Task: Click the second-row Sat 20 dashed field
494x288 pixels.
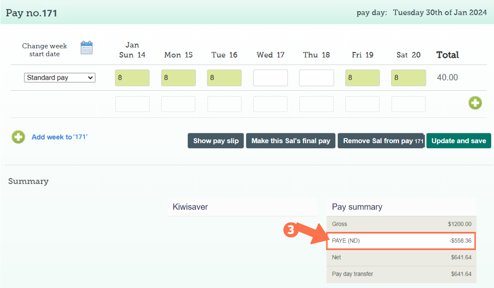Action: pos(408,104)
